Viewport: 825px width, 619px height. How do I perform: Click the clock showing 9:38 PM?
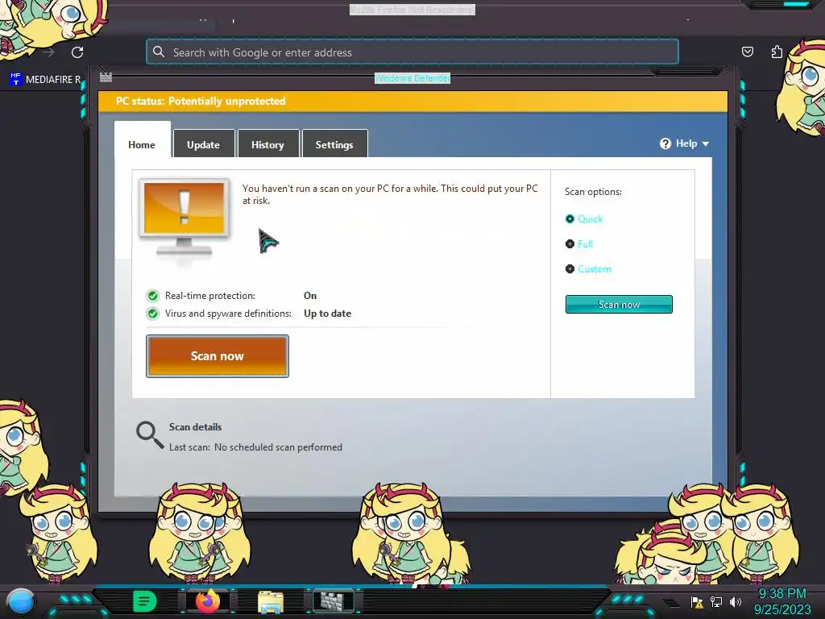click(782, 594)
